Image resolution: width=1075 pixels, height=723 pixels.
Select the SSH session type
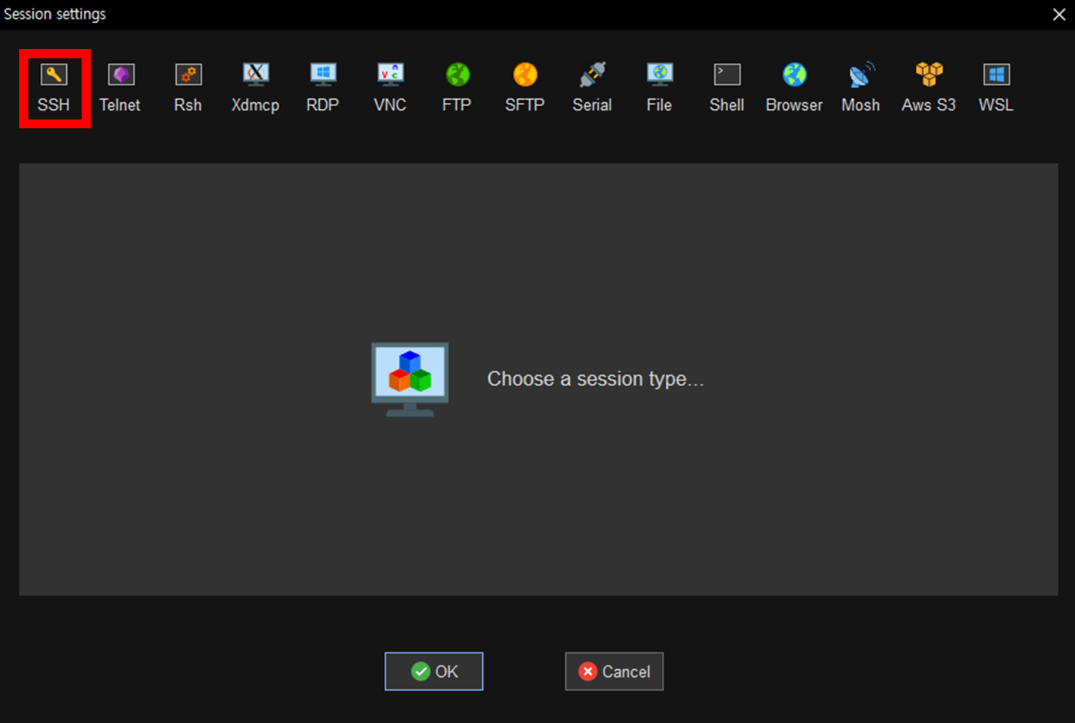tap(54, 88)
